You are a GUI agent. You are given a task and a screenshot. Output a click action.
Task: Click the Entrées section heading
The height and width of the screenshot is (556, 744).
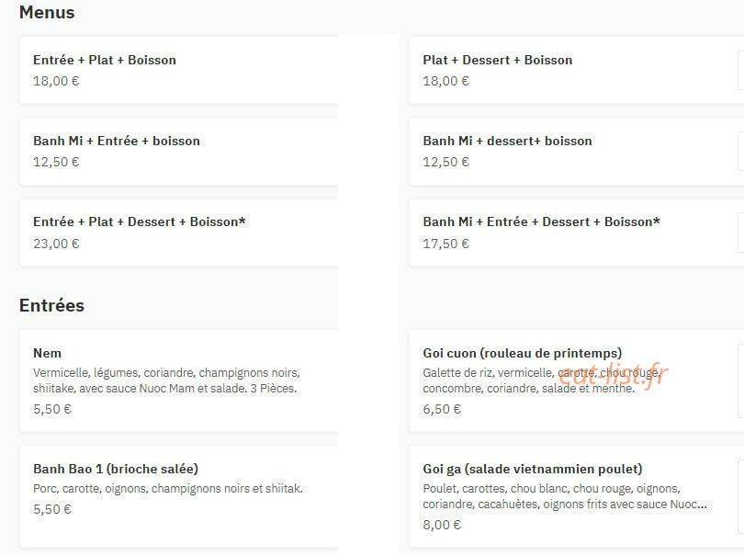pos(51,305)
